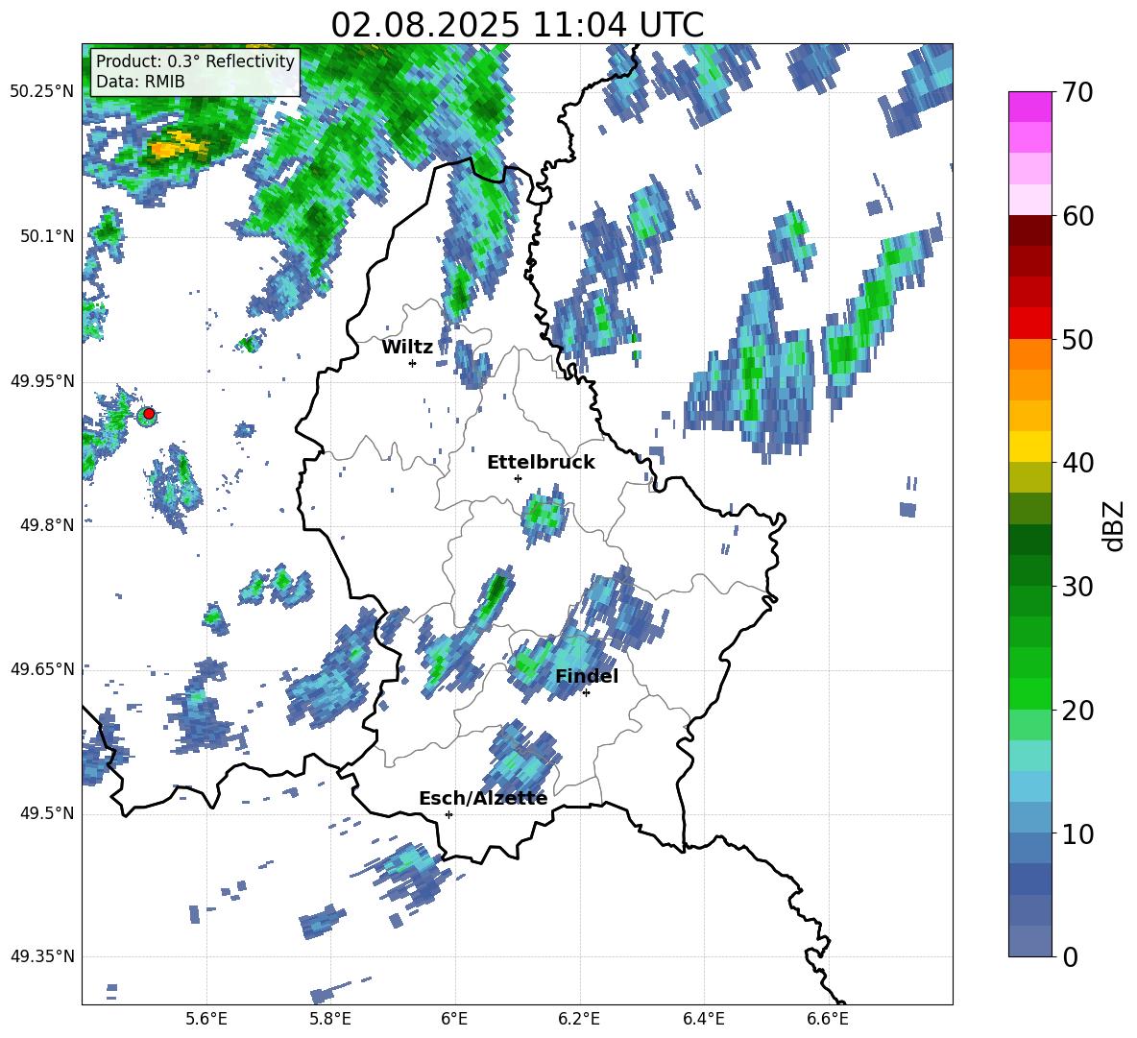Click the colorbar tick label '60'
Screen dimensions: 1137x1038
click(x=1077, y=216)
